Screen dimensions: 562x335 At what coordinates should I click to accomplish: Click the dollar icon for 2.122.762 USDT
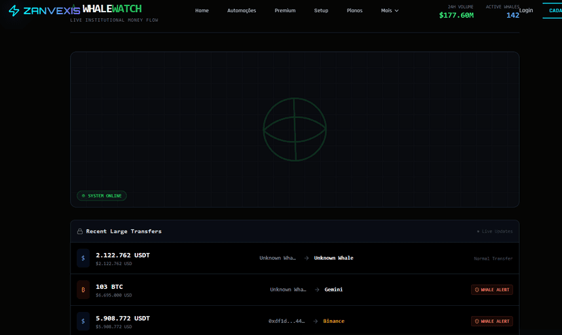pyautogui.click(x=83, y=258)
